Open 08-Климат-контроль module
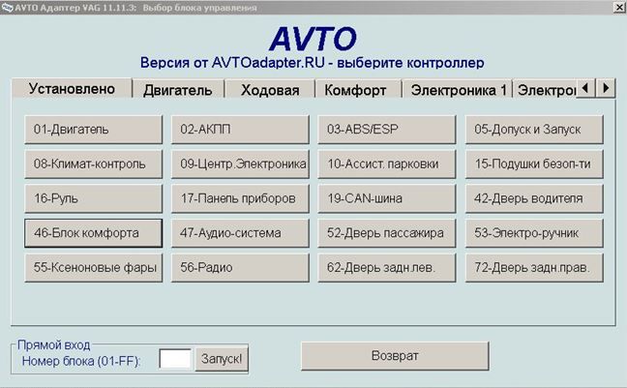Screen dimensions: 627x388 pyautogui.click(x=93, y=164)
